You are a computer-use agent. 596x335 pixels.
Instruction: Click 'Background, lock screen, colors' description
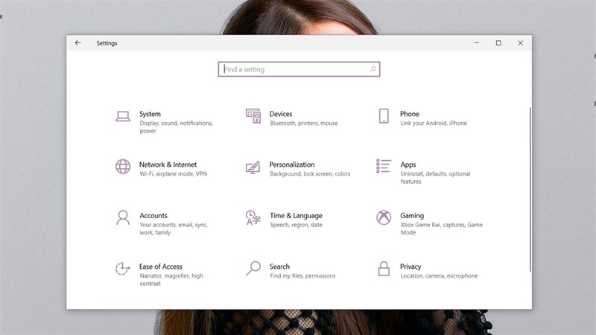click(x=310, y=174)
